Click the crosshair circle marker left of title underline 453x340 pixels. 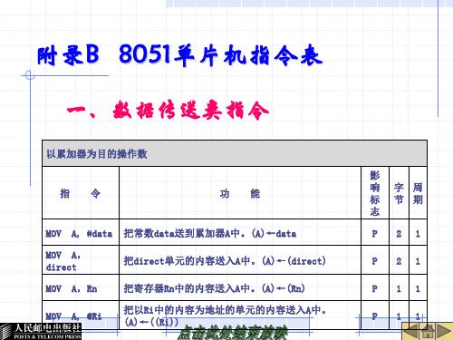coord(30,75)
